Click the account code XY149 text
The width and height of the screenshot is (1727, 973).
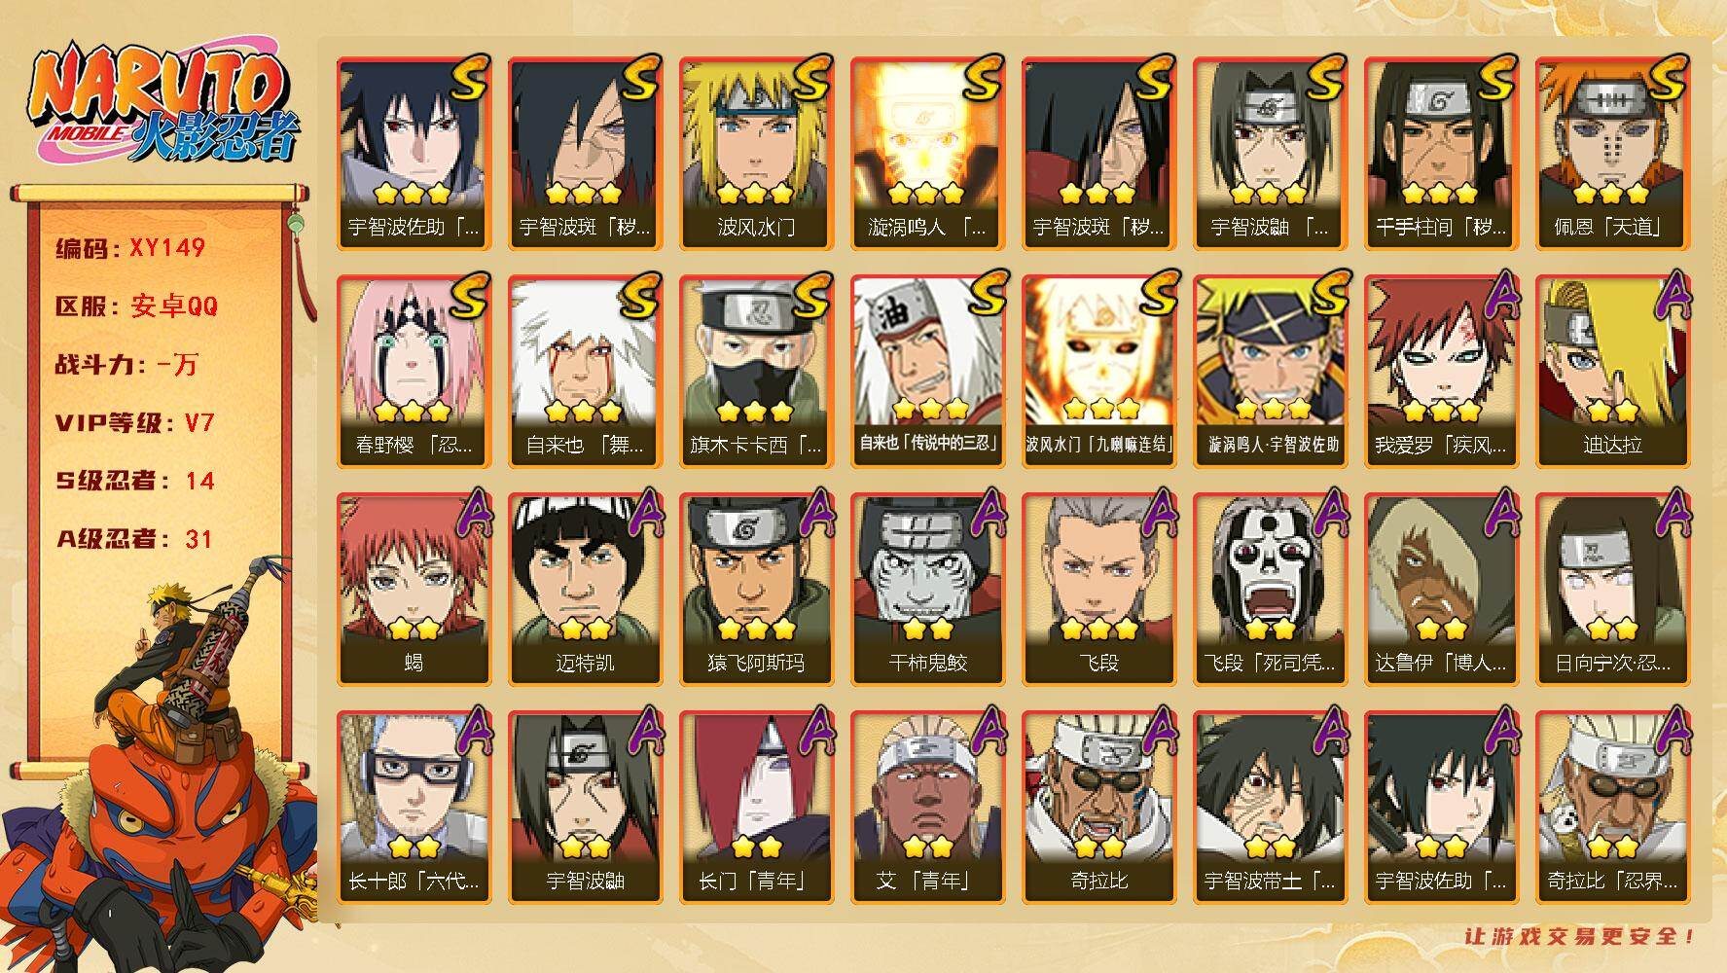(130, 248)
